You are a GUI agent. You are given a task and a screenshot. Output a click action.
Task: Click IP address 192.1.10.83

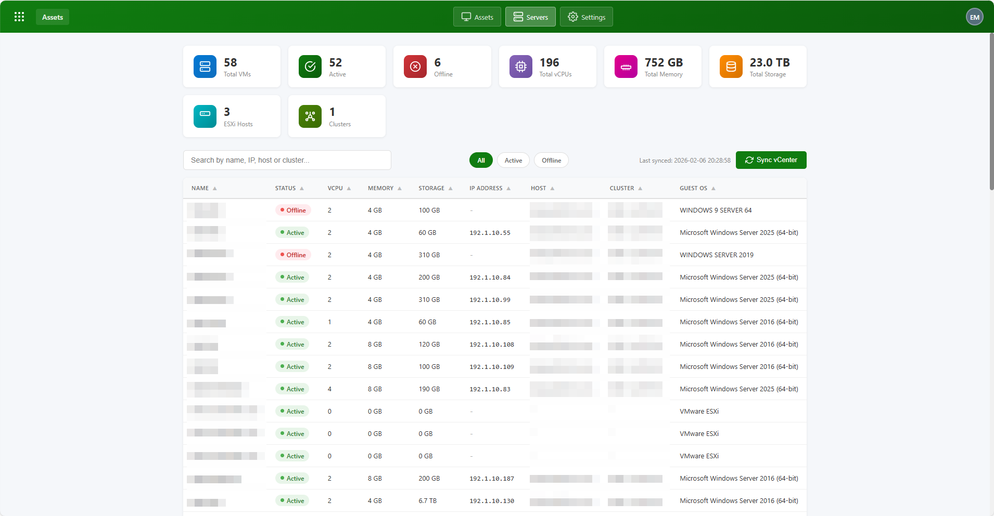coord(490,389)
